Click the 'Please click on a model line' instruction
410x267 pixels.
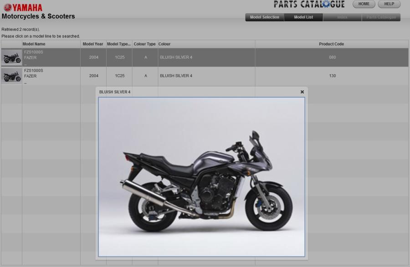(x=41, y=36)
